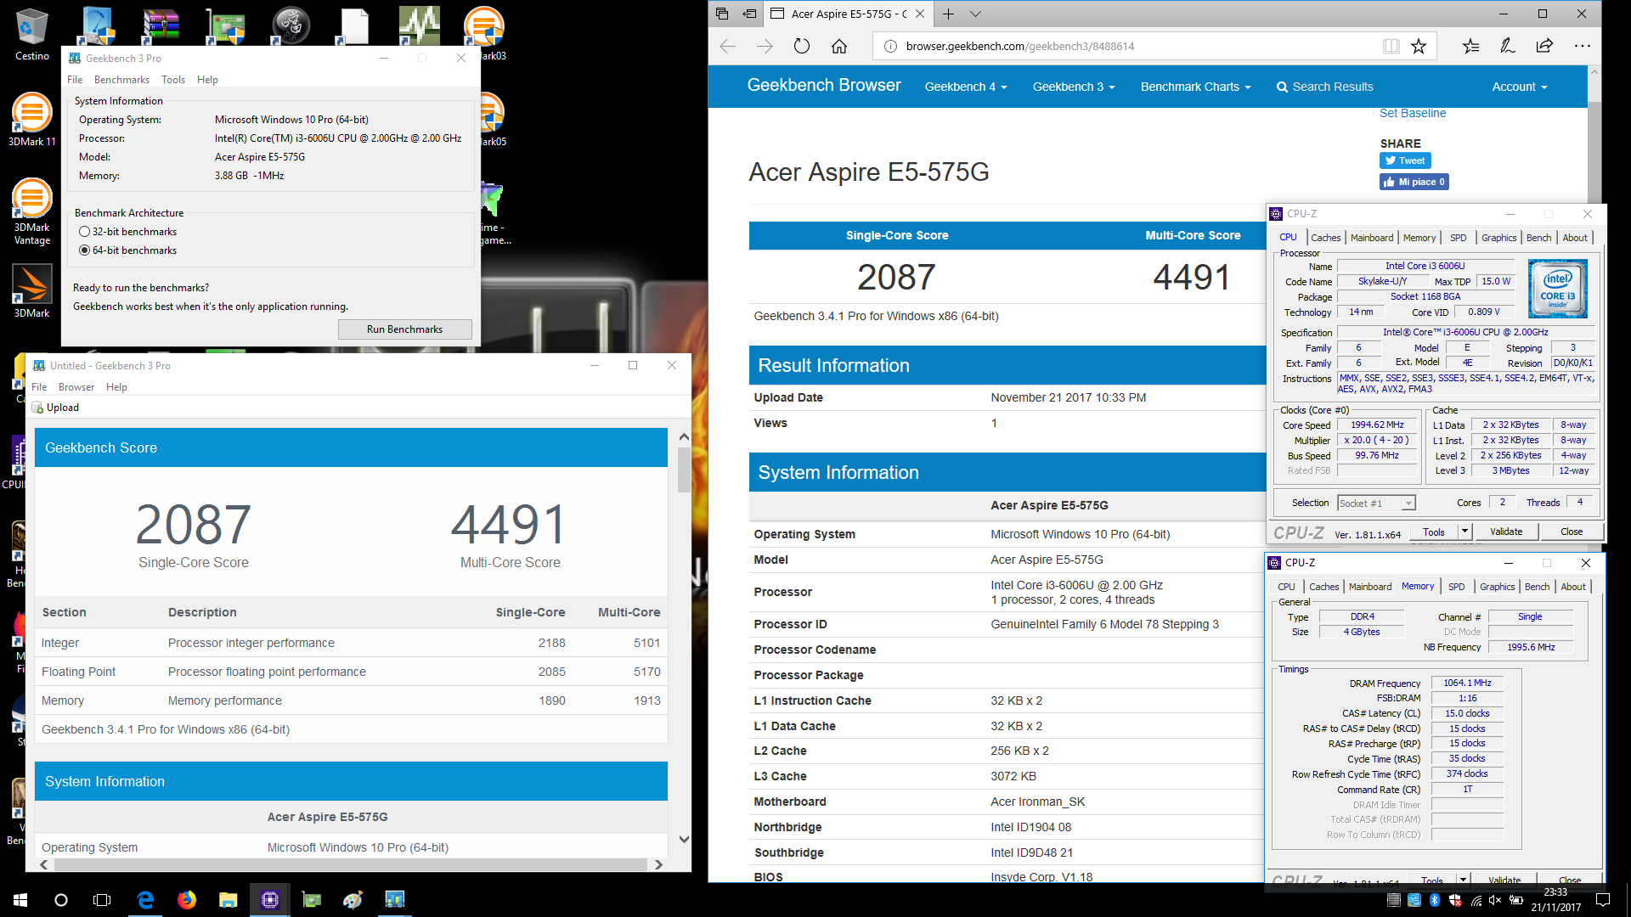Go to the browser home page
The width and height of the screenshot is (1631, 917).
coord(839,46)
